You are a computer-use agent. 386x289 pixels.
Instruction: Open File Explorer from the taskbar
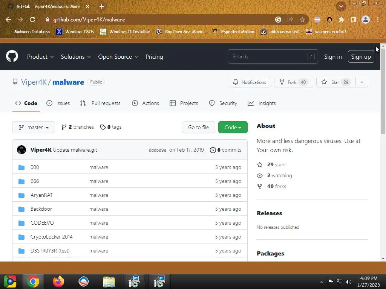(109, 281)
